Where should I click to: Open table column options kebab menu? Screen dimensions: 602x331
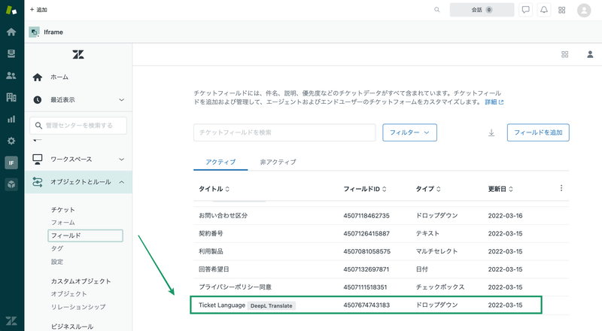click(561, 188)
